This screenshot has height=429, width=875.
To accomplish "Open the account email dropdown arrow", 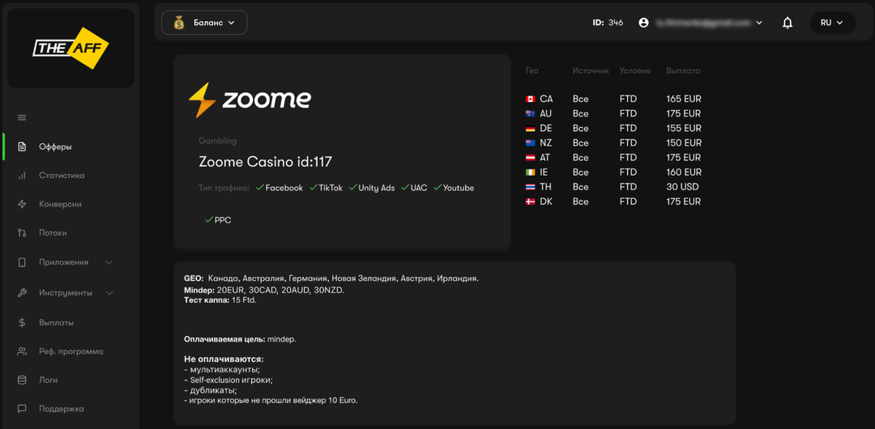I will click(x=759, y=23).
